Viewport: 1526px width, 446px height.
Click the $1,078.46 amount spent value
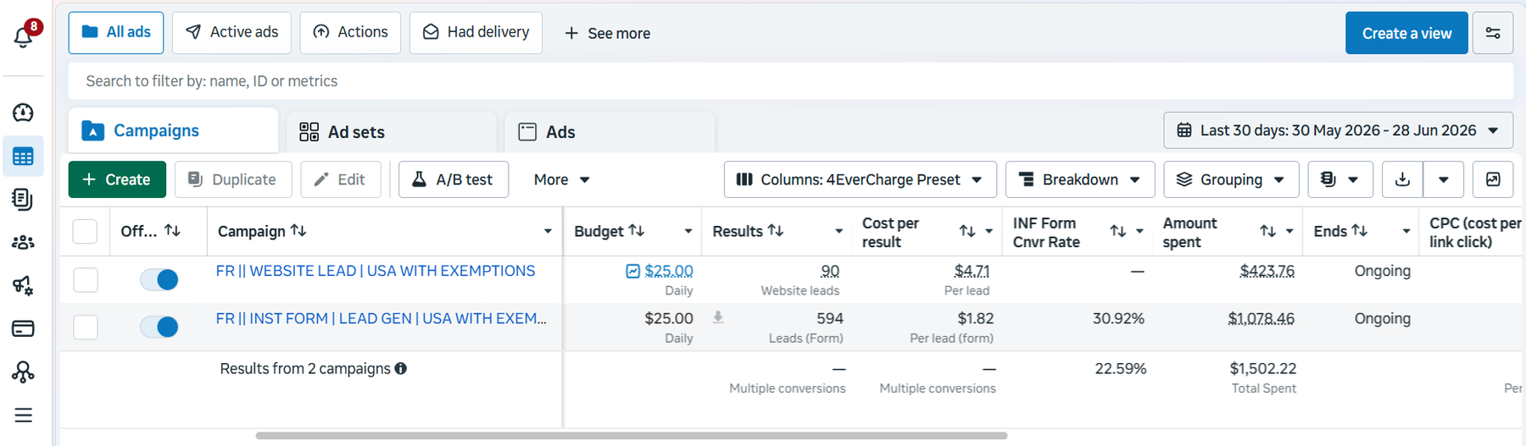[x=1261, y=318]
